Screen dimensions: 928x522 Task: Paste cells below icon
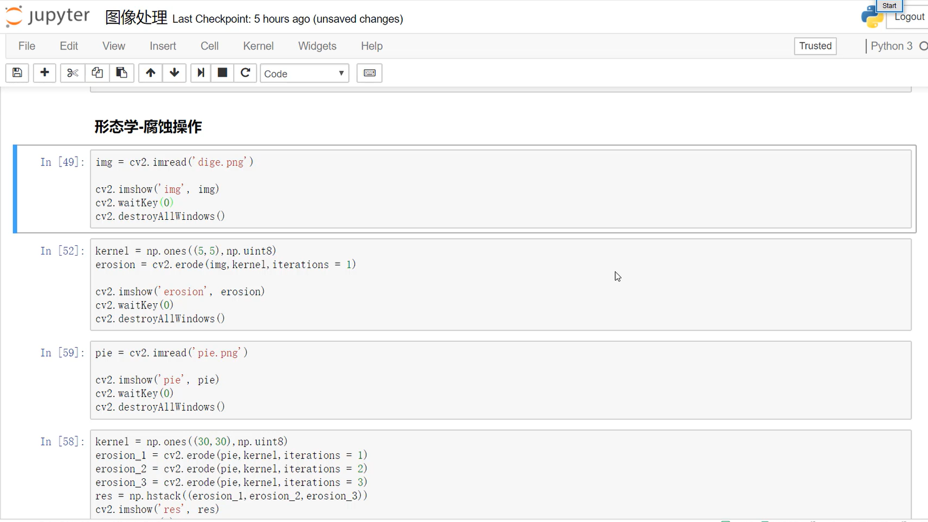(x=122, y=73)
